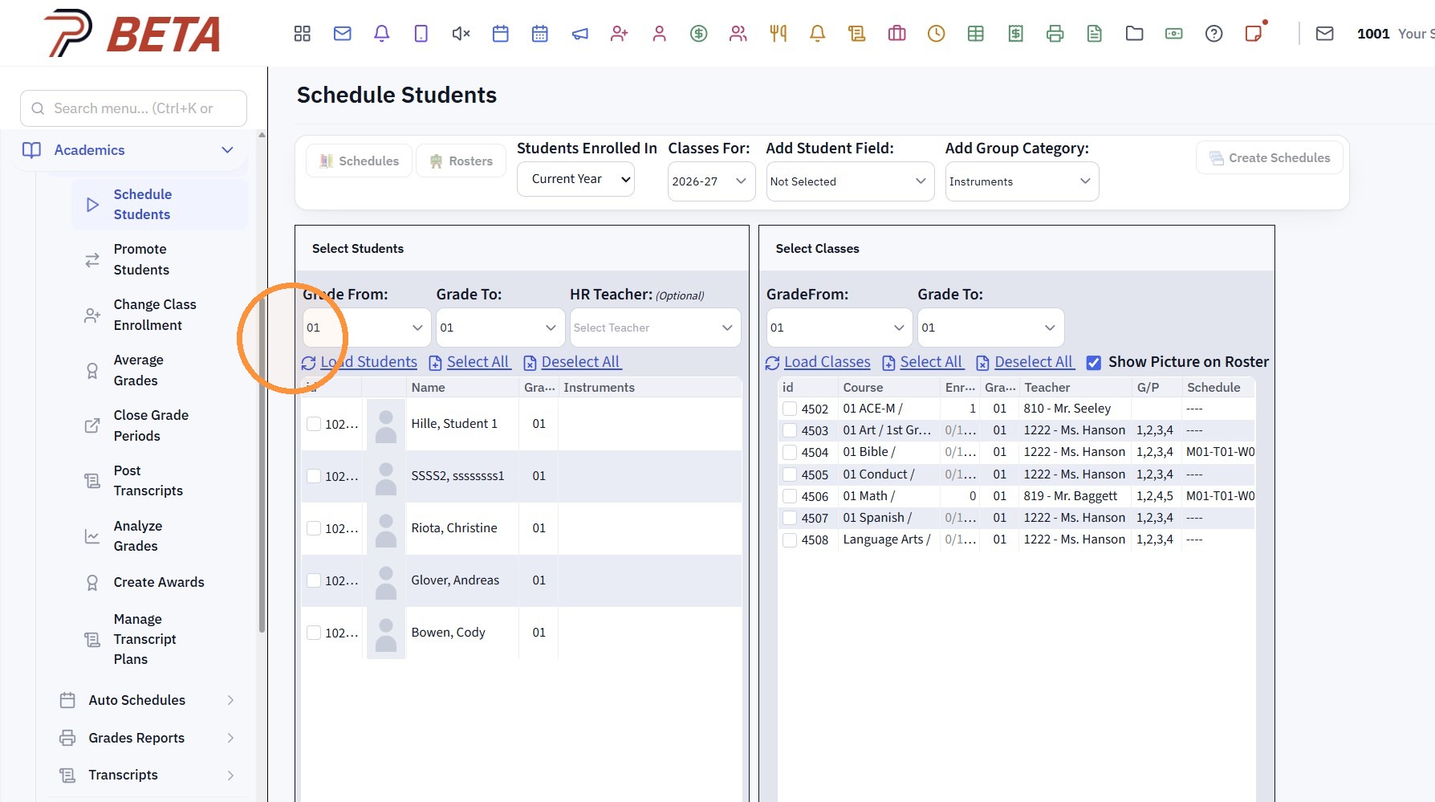
Task: Open the help question mark icon
Action: point(1214,34)
